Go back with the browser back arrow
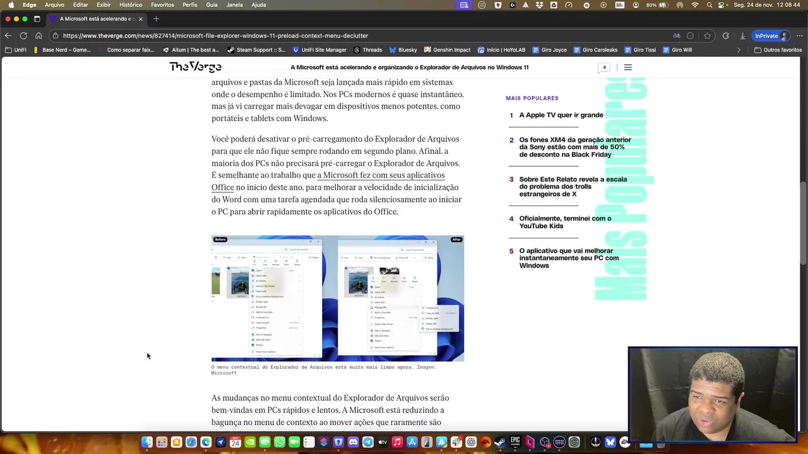 [8, 36]
